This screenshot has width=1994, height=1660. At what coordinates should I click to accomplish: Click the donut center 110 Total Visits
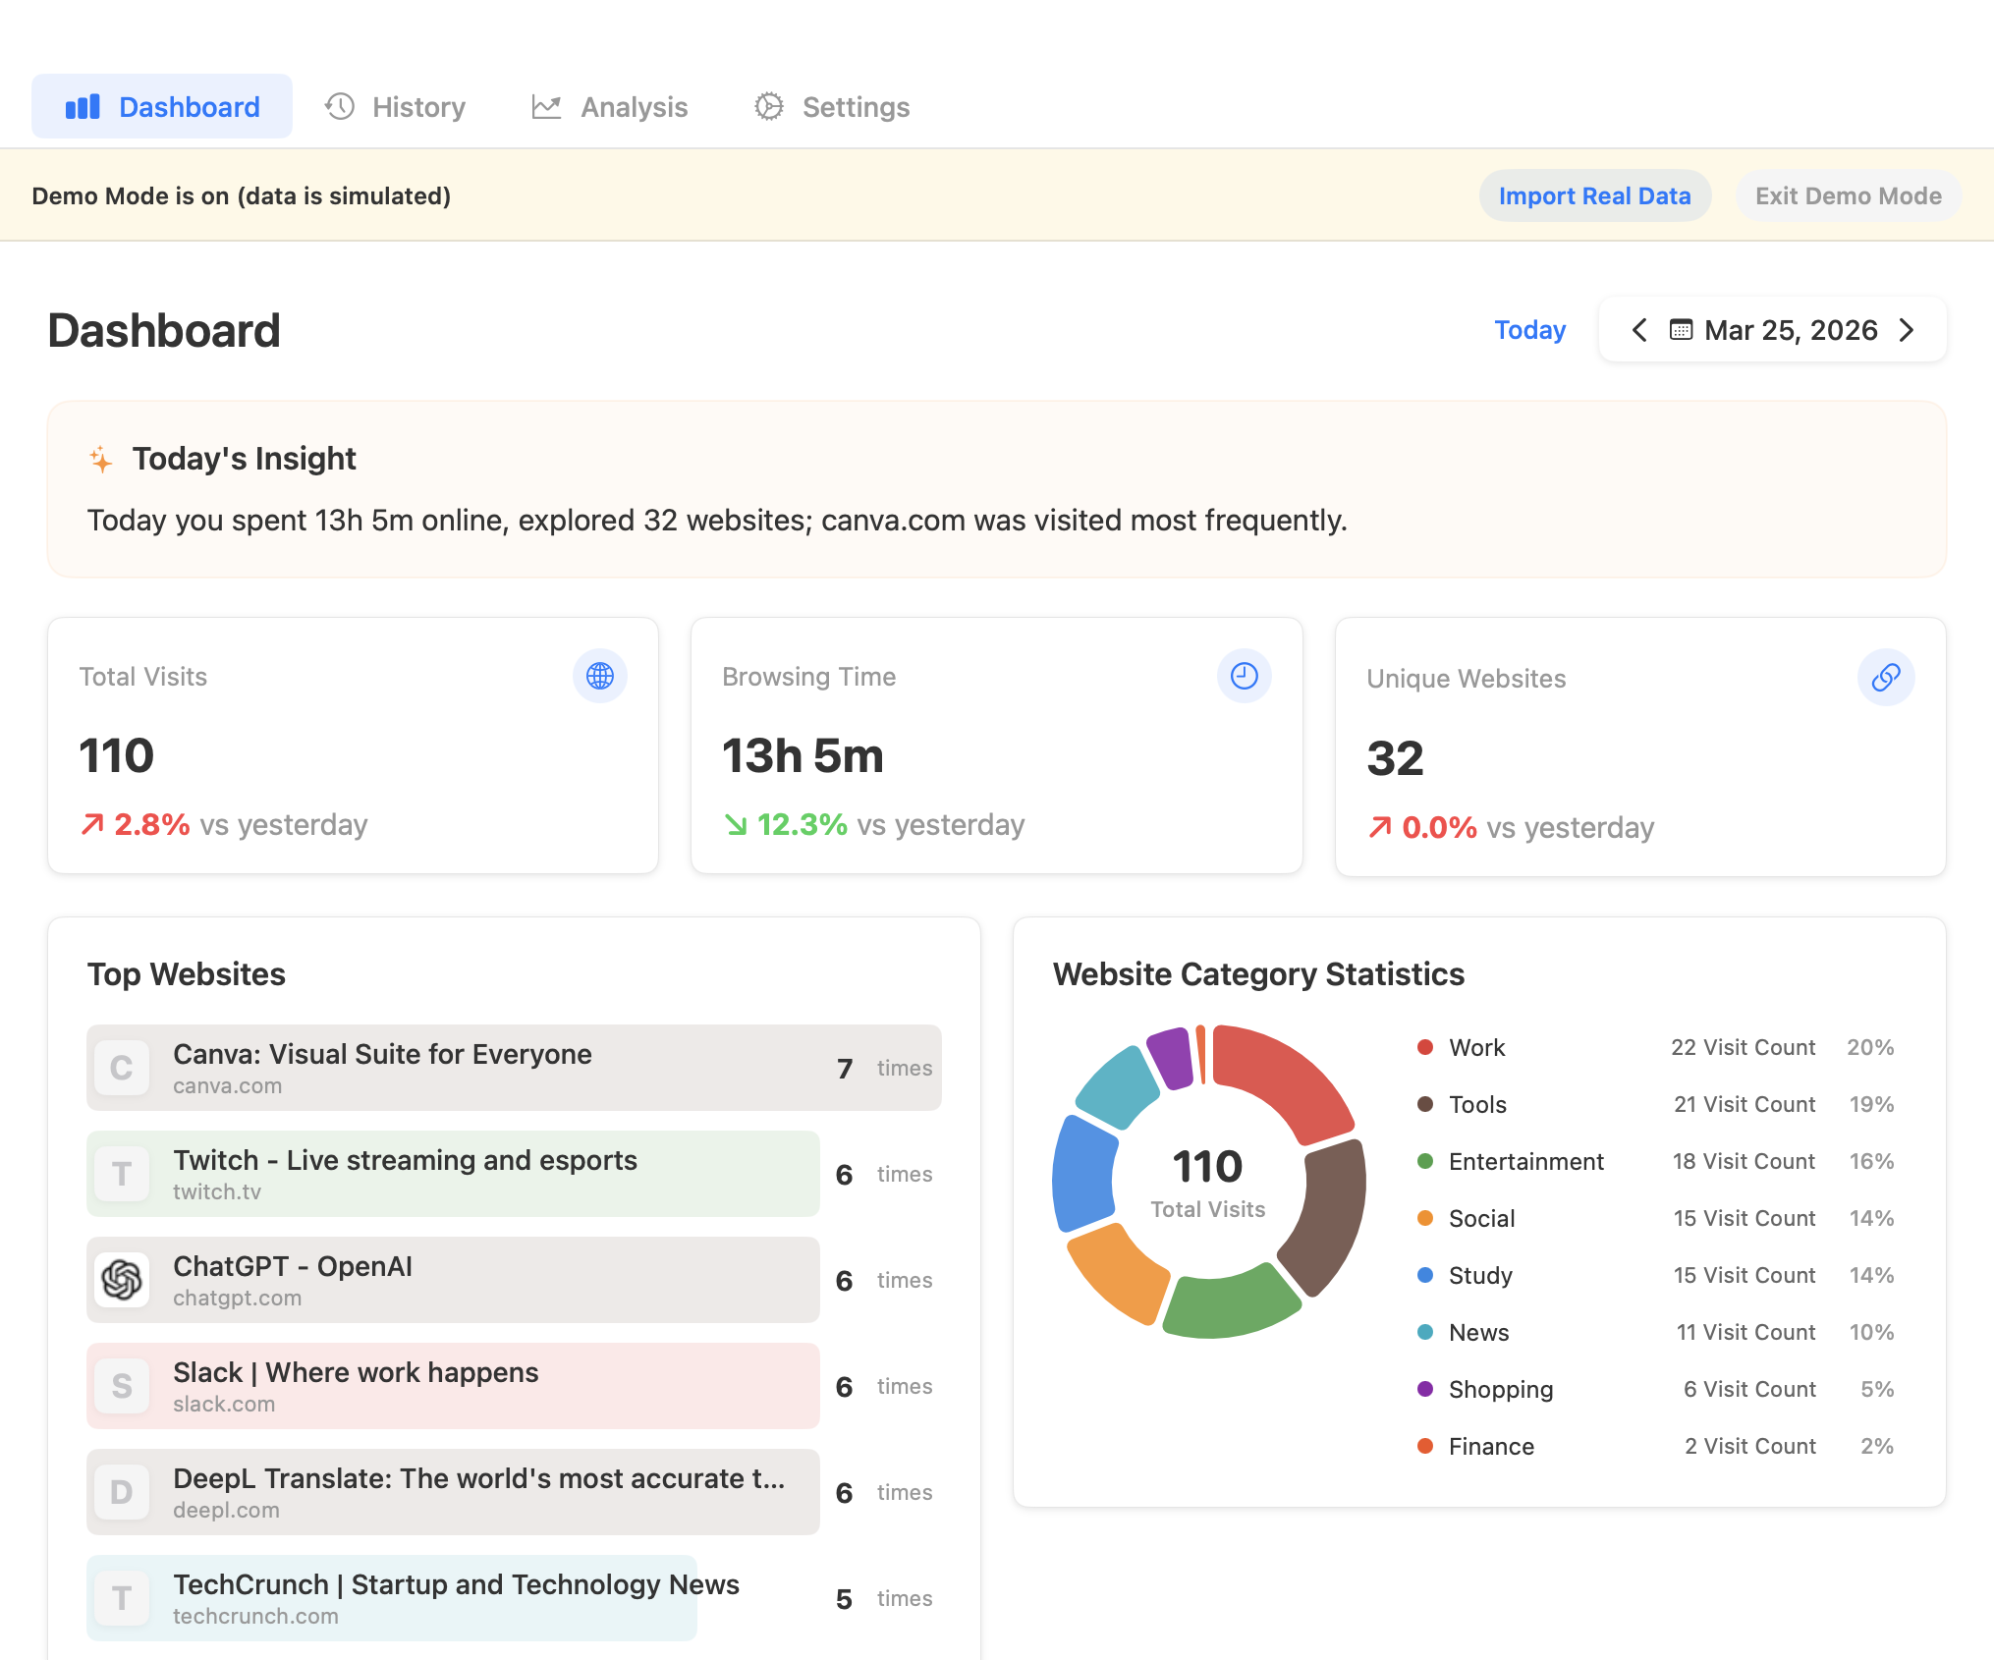(1208, 1182)
